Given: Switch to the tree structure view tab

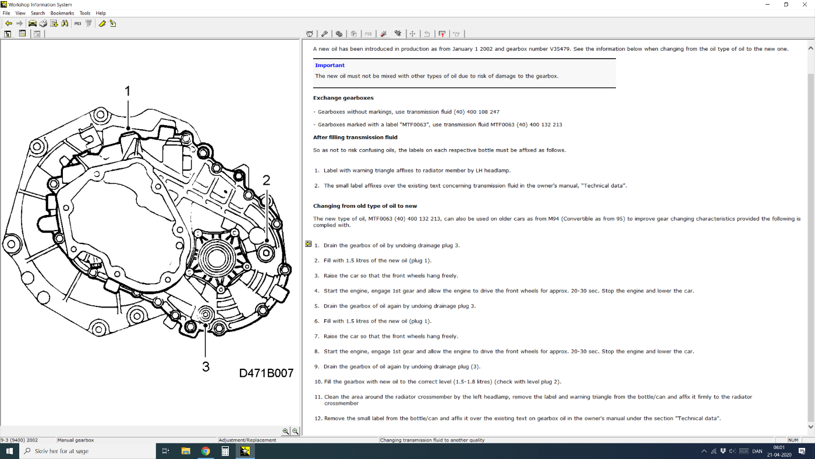Looking at the screenshot, I should (8, 34).
